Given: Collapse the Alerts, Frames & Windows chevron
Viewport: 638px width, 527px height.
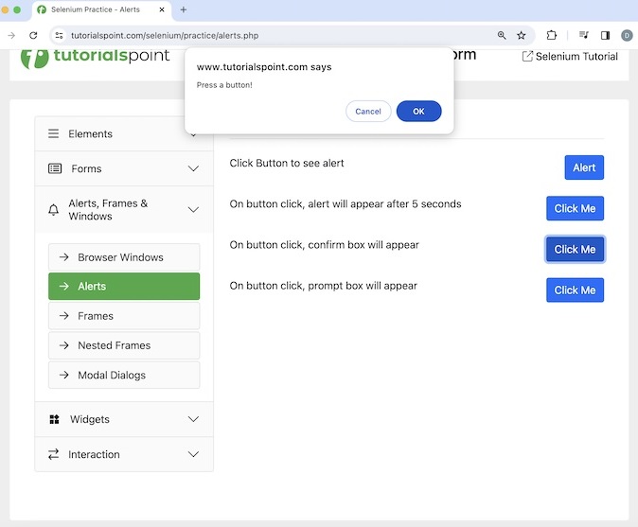Looking at the screenshot, I should (193, 209).
